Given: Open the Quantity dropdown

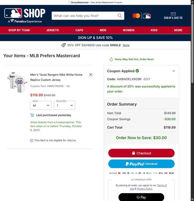Looking at the screenshot, I should coord(65,105).
